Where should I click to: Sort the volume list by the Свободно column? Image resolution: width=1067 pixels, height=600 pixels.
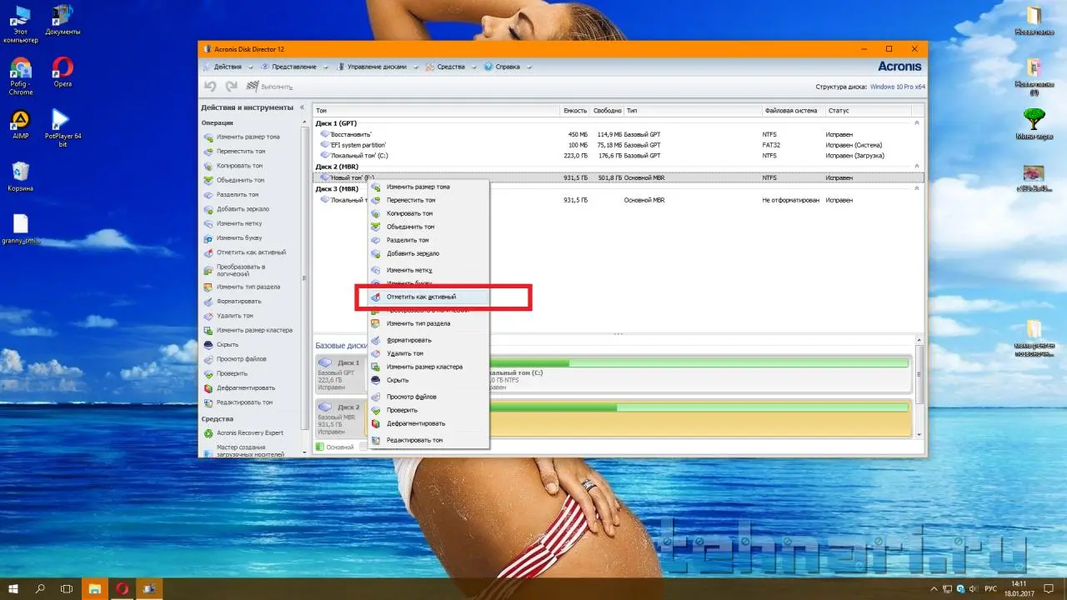(x=607, y=111)
